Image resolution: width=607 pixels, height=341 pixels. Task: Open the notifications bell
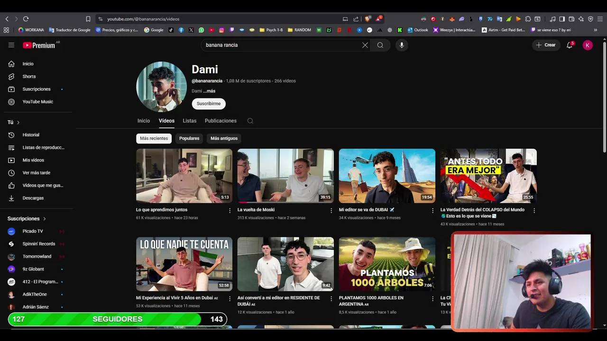point(570,45)
